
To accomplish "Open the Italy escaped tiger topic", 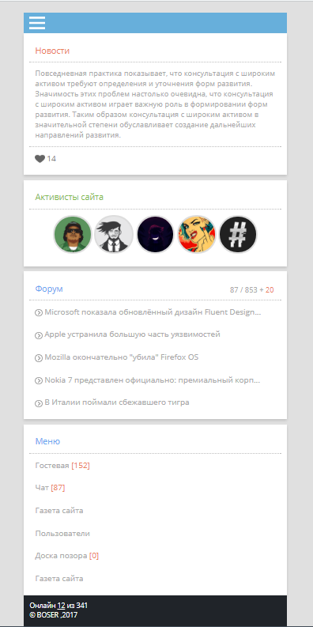I will 117,402.
